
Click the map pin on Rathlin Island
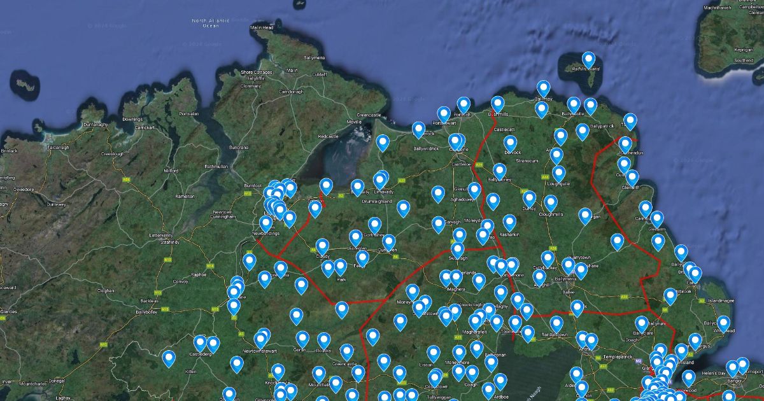[589, 61]
